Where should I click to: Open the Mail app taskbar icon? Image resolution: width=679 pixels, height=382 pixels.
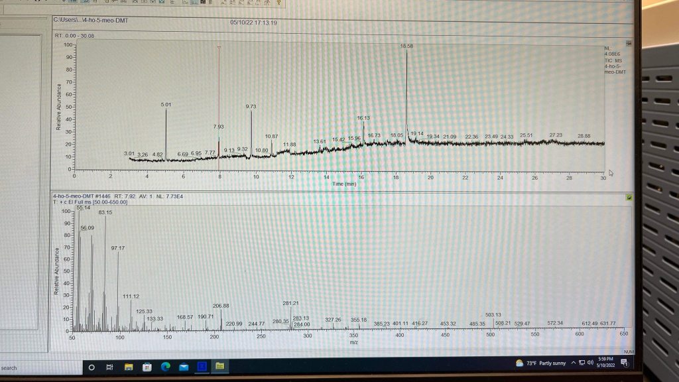[184, 367]
